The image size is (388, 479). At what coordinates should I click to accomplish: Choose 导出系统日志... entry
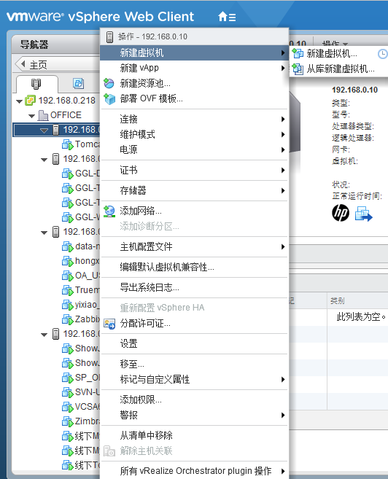(x=194, y=287)
